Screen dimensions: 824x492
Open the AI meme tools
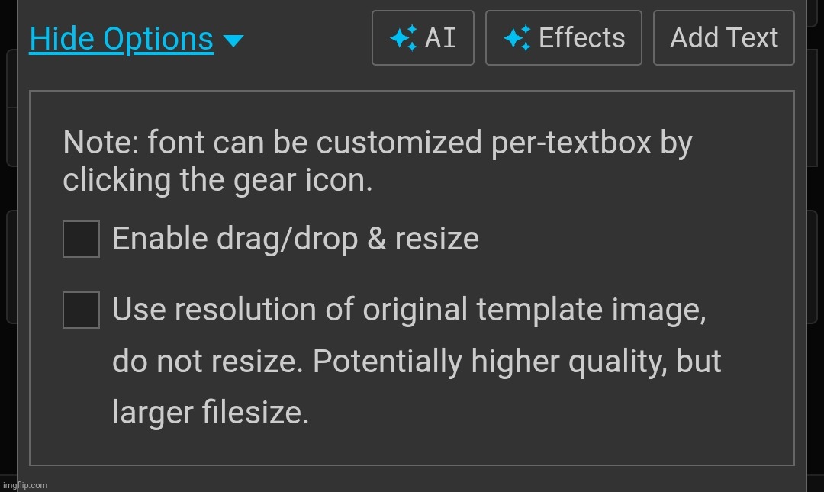pos(423,38)
